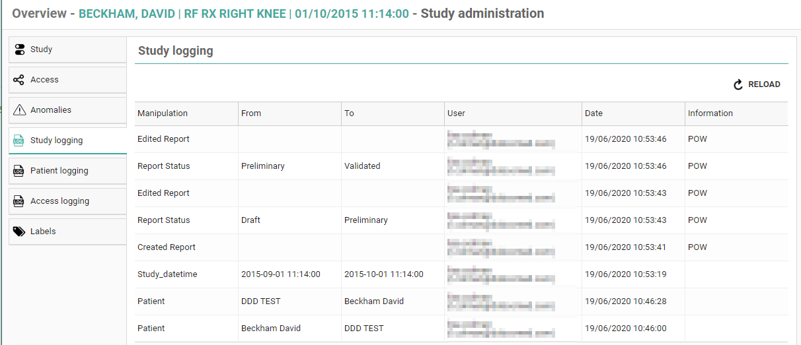Click BECKHAM, DAVID in the overview title

pos(126,13)
